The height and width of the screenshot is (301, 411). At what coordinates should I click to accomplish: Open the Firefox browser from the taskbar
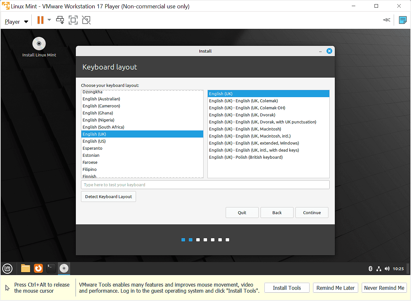(x=38, y=268)
